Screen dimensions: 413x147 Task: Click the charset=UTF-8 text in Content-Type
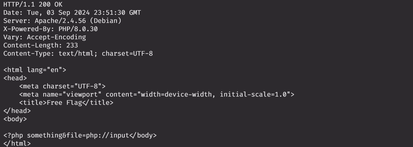(x=127, y=54)
